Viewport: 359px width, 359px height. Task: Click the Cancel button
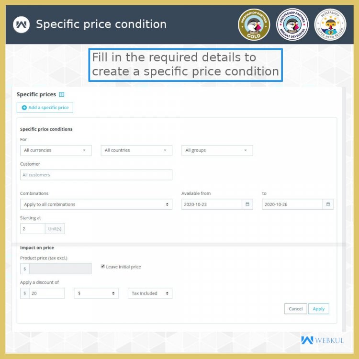pos(296,309)
